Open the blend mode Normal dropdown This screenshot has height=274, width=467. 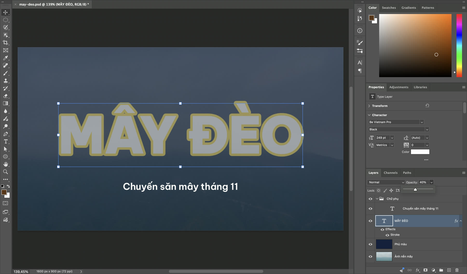(386, 182)
